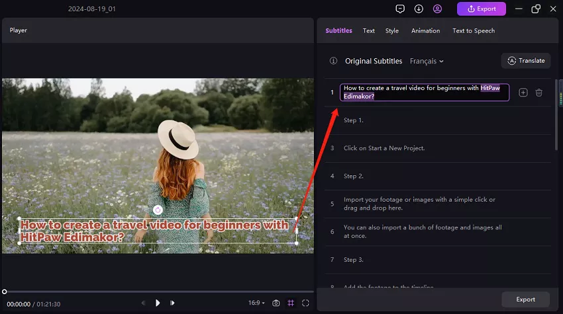Click the purple Export button at top
This screenshot has width=563, height=314.
tap(481, 9)
